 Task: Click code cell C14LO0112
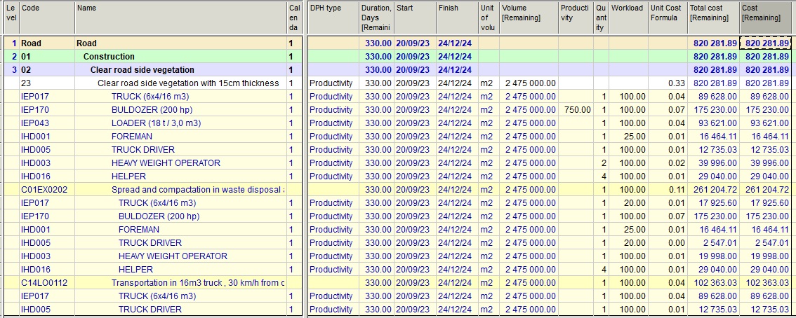click(47, 282)
